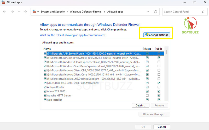Click the Remove button
The height and width of the screenshot is (130, 209).
(159, 106)
